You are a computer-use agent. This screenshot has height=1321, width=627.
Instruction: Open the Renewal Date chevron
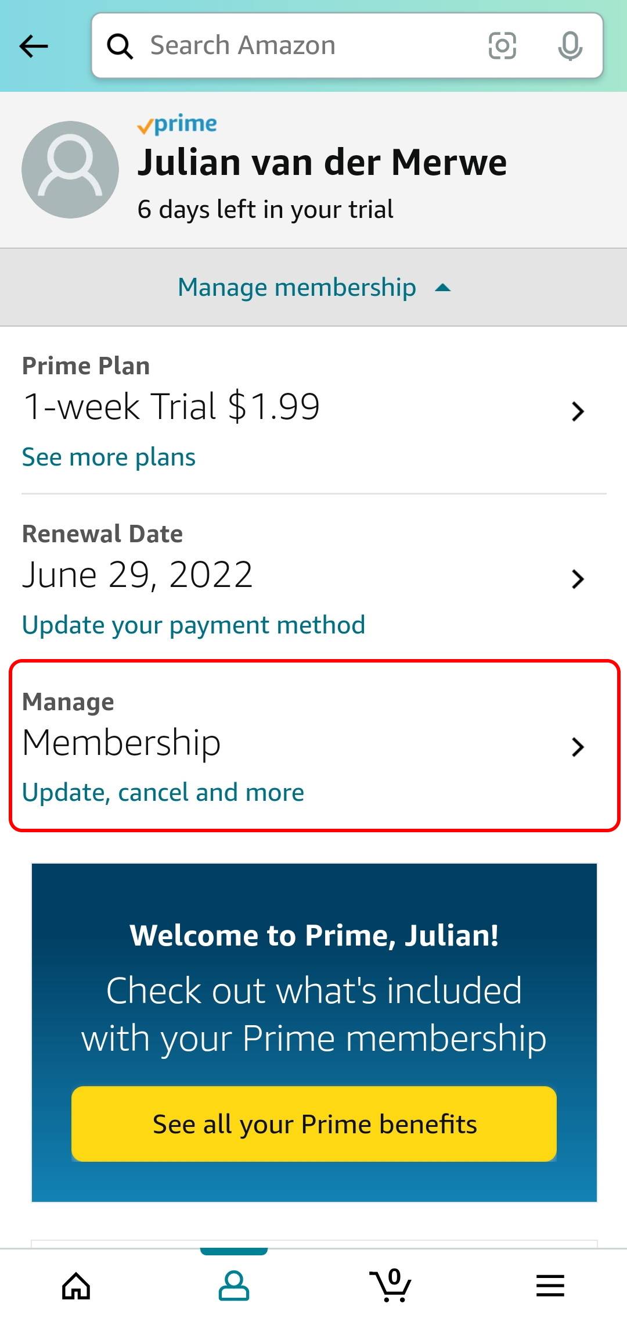(x=577, y=579)
